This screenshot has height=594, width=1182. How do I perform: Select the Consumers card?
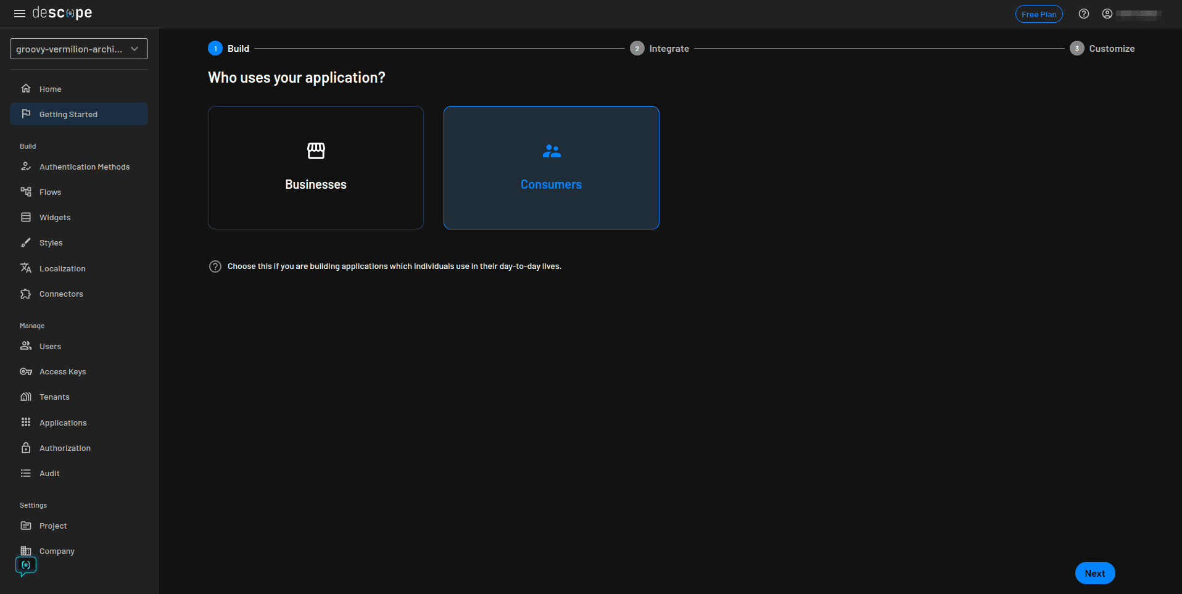551,167
